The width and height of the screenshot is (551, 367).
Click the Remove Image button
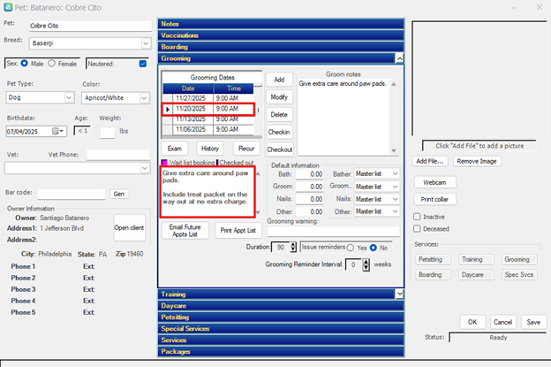click(477, 161)
